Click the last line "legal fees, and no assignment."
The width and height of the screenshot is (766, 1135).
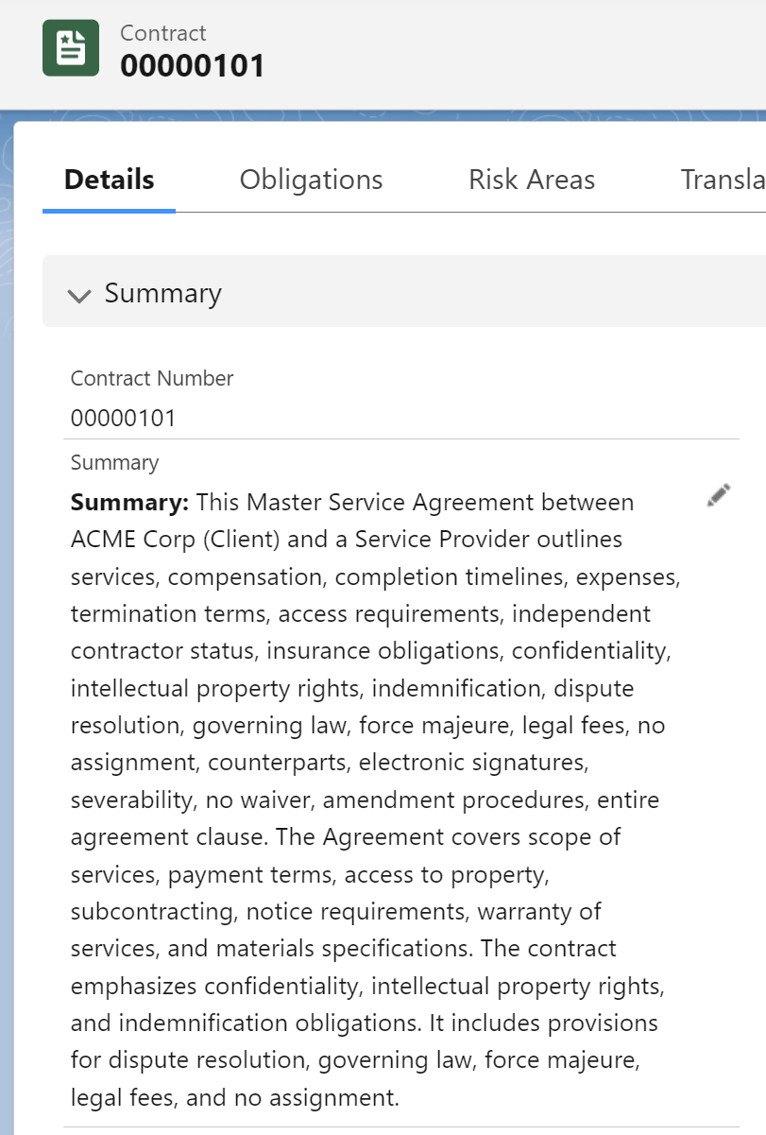click(235, 1097)
